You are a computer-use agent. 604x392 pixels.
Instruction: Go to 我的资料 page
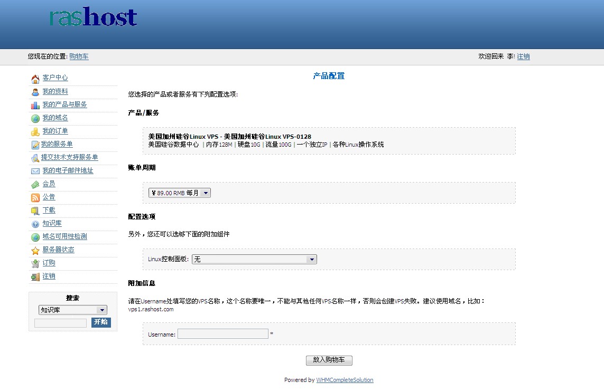[x=55, y=91]
